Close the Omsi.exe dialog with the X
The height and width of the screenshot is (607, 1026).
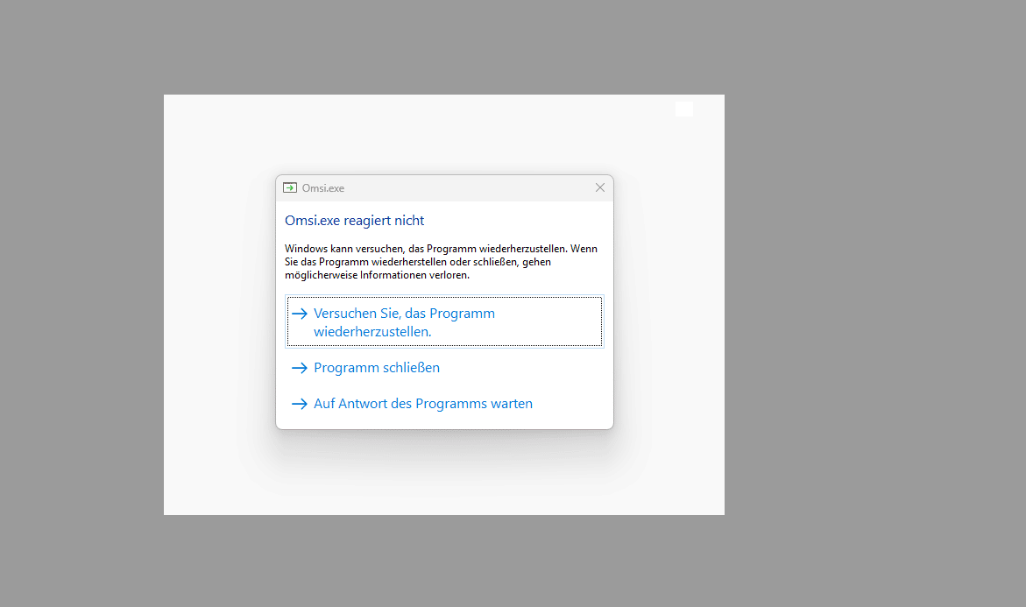pos(600,187)
